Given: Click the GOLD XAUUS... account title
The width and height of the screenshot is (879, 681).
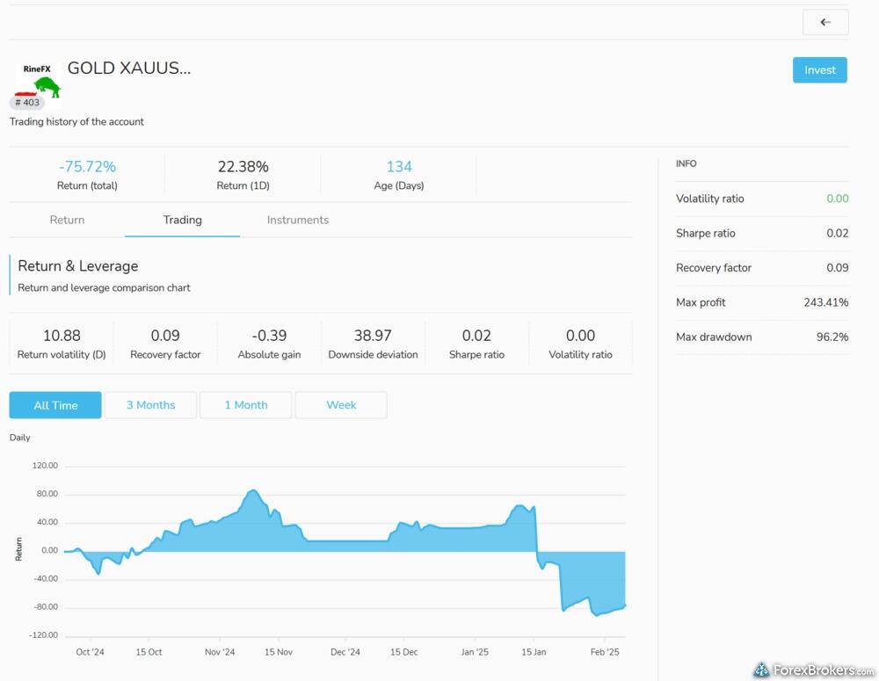Looking at the screenshot, I should pos(128,69).
